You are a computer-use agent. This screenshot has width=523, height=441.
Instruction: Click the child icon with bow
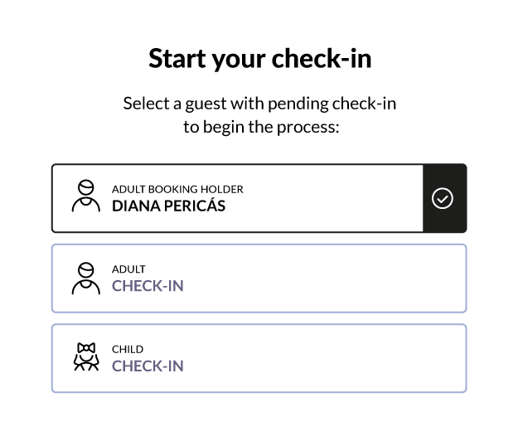(86, 356)
